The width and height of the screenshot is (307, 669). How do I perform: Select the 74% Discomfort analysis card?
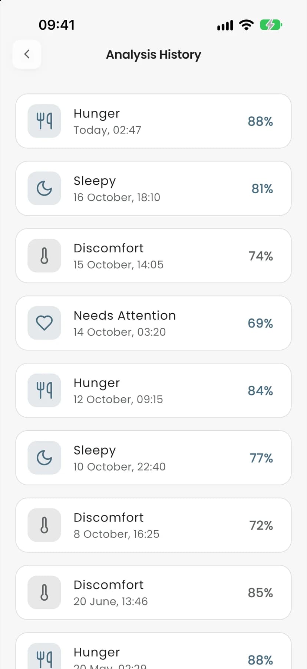[x=153, y=256]
